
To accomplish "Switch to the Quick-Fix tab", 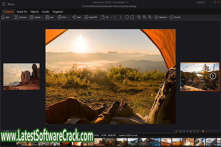I will point(22,12).
